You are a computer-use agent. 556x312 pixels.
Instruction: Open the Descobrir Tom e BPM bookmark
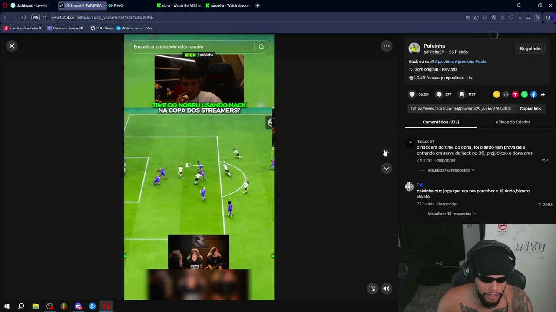pyautogui.click(x=66, y=28)
